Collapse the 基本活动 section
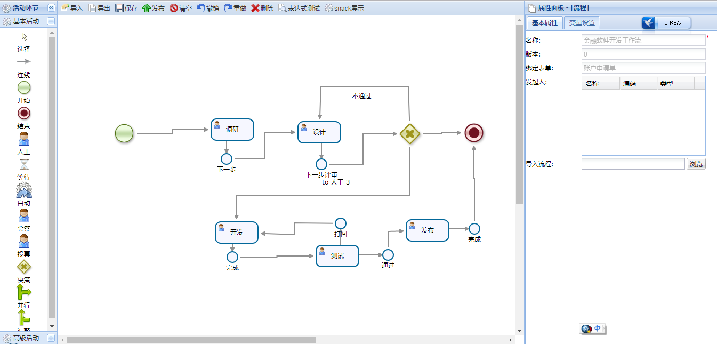This screenshot has width=725, height=344. [x=51, y=21]
